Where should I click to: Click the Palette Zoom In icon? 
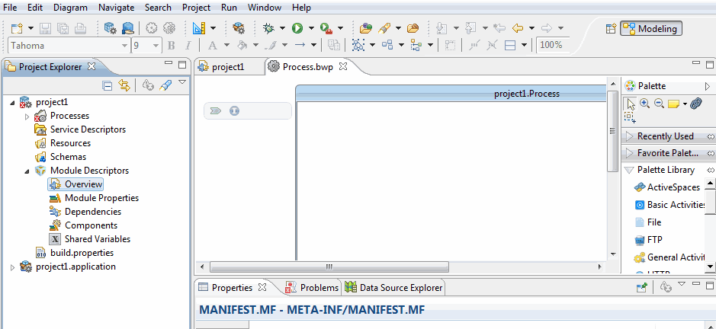(x=644, y=104)
